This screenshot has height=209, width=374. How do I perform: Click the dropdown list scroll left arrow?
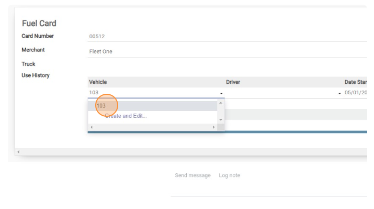tap(92, 127)
